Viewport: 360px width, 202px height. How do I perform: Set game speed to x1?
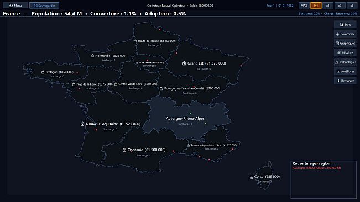click(328, 6)
